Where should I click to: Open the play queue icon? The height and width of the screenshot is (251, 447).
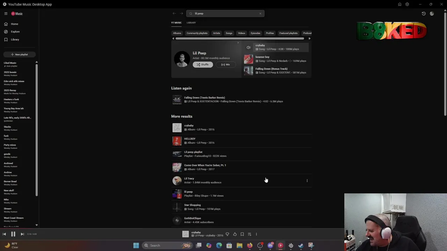pos(249,234)
